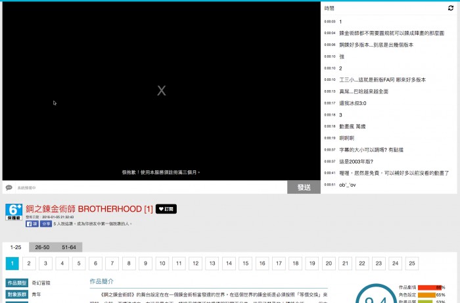Screen dimensions: 460x303
Task: Select episode 4
Action: point(62,264)
